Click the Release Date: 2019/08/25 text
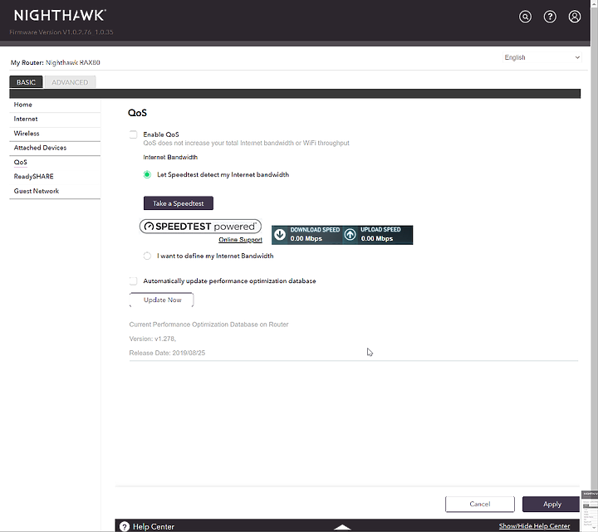Screen dimensions: 598x532 [167, 353]
